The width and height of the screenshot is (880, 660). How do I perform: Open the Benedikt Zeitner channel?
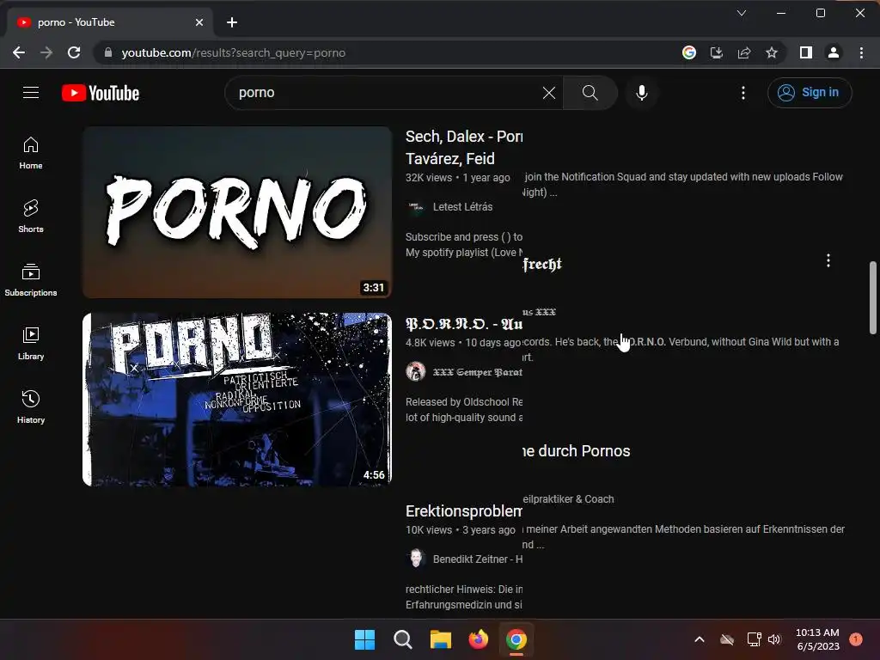pos(478,559)
